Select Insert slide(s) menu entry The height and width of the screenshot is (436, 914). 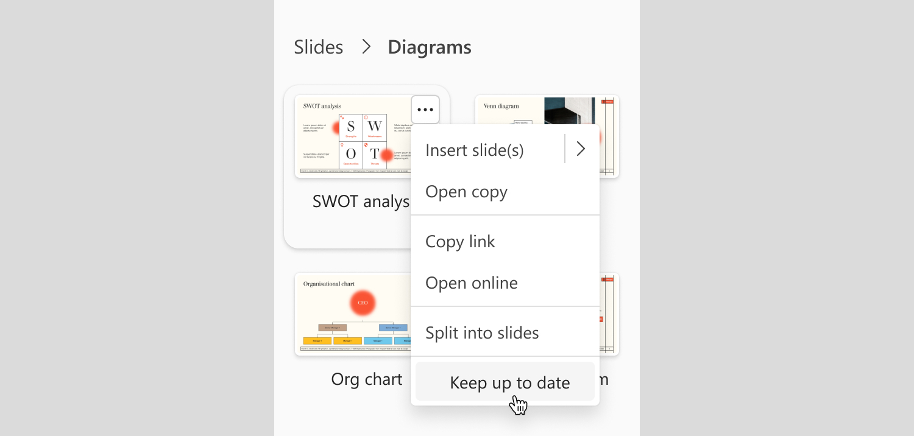(475, 150)
